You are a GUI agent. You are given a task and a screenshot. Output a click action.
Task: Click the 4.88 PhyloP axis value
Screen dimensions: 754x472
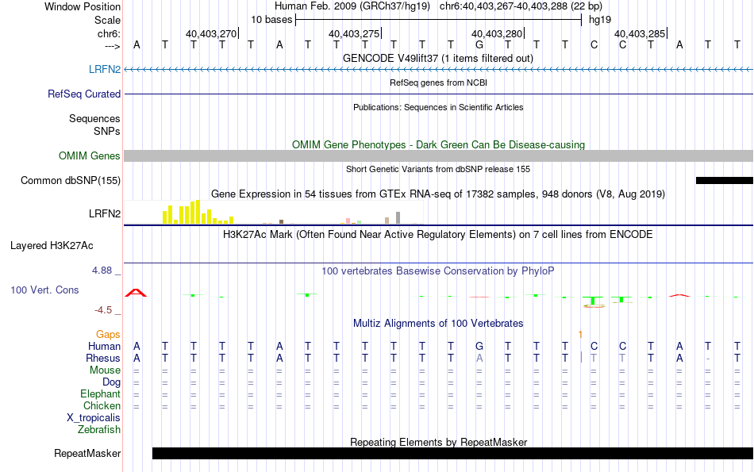[x=102, y=271]
